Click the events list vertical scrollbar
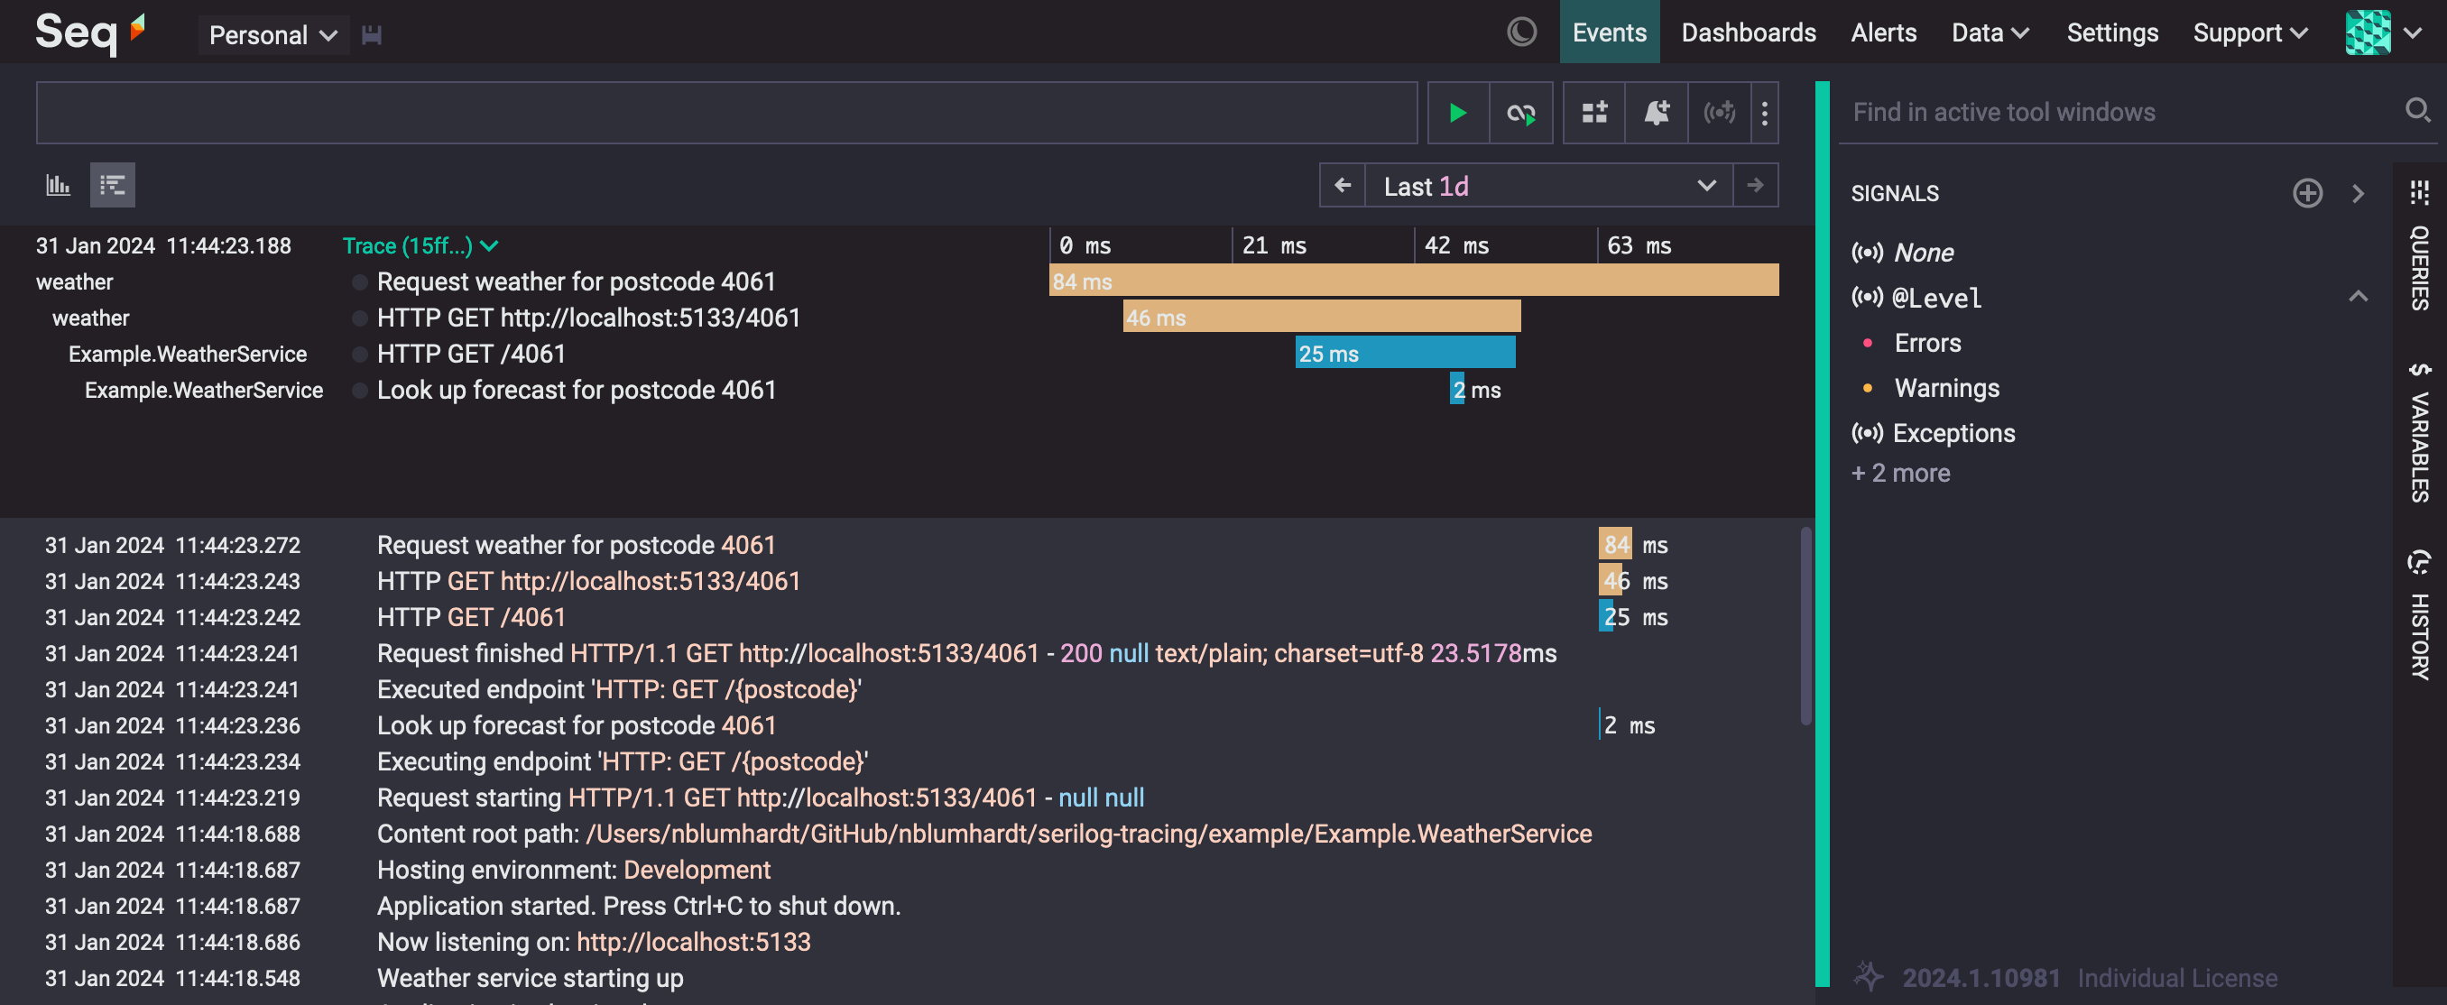This screenshot has height=1005, width=2447. 1805,627
